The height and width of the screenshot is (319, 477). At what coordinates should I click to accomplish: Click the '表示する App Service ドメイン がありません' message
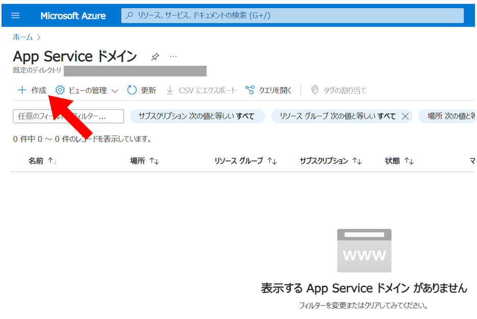[364, 288]
